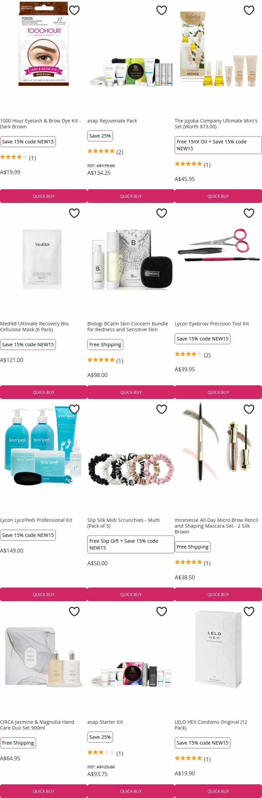Toggle wishlist heart on CIRCA Hand Care Duo
The width and height of the screenshot is (262, 798).
click(74, 611)
